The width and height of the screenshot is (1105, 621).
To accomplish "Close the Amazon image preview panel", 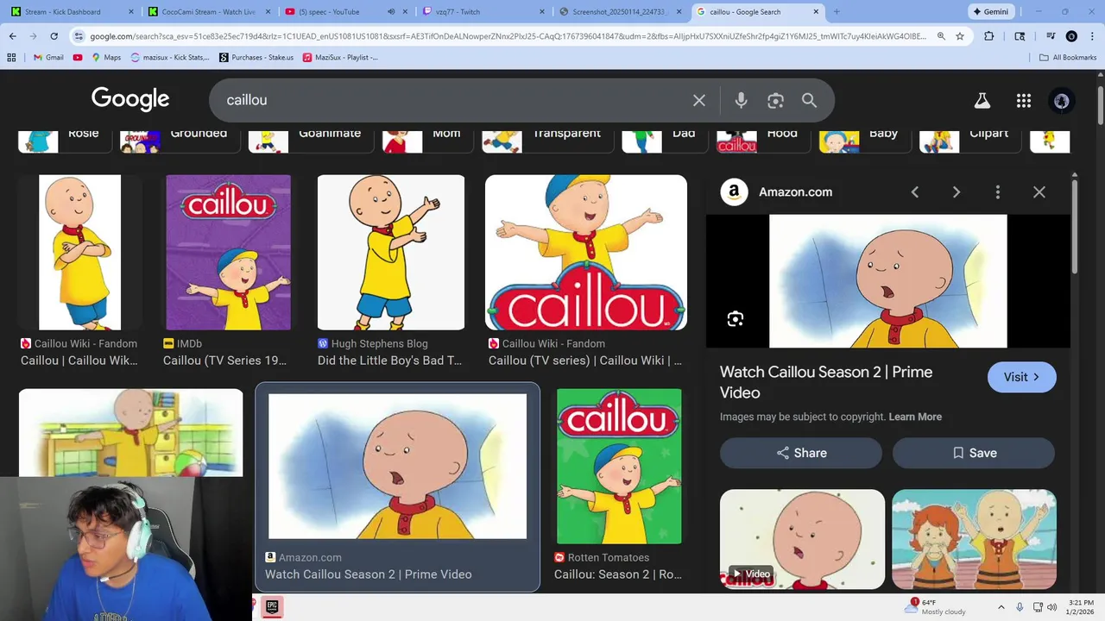I will [x=1039, y=192].
